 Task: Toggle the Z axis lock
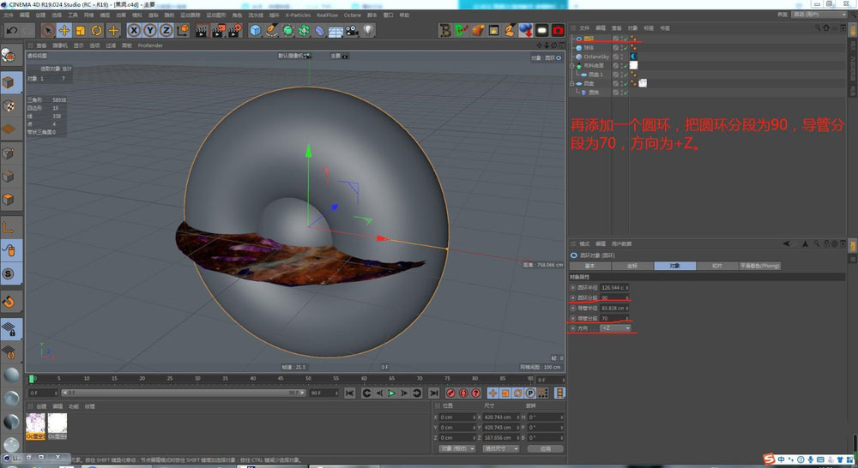click(166, 31)
